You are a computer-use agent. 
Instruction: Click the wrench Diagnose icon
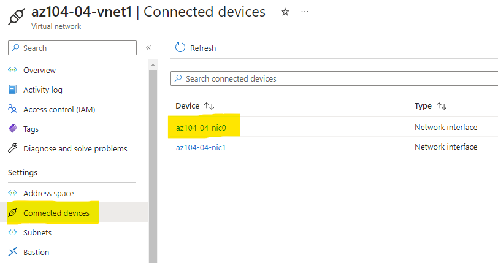[13, 148]
